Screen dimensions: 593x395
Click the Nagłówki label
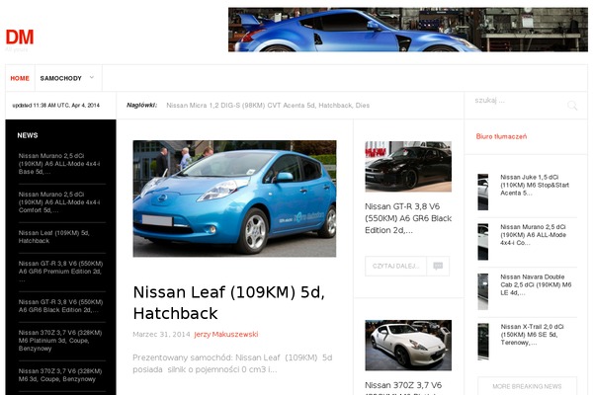tap(141, 105)
